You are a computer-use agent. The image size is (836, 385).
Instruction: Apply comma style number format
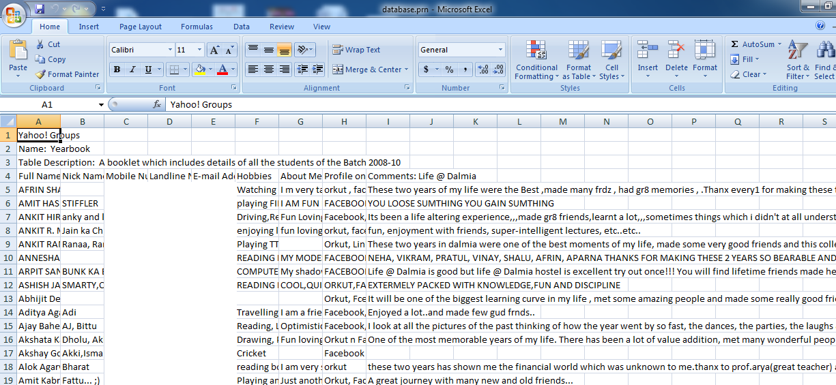coord(465,70)
